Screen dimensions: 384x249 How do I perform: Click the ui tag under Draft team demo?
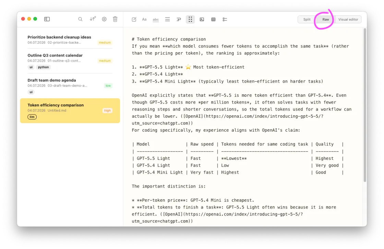click(x=31, y=92)
